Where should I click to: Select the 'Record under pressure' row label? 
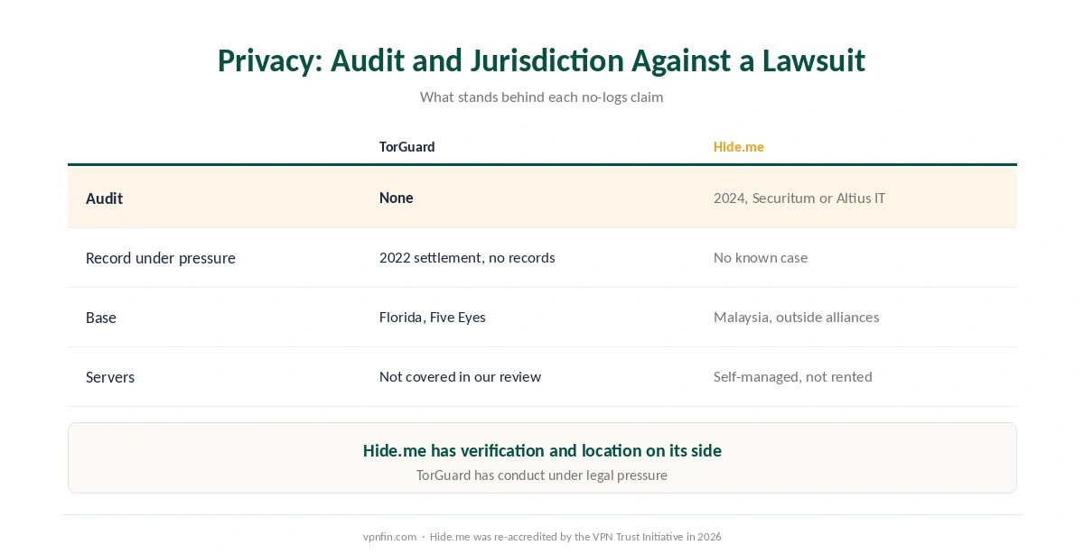click(161, 258)
